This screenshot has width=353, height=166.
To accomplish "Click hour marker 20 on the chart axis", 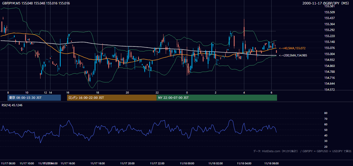I will click(127, 92).
